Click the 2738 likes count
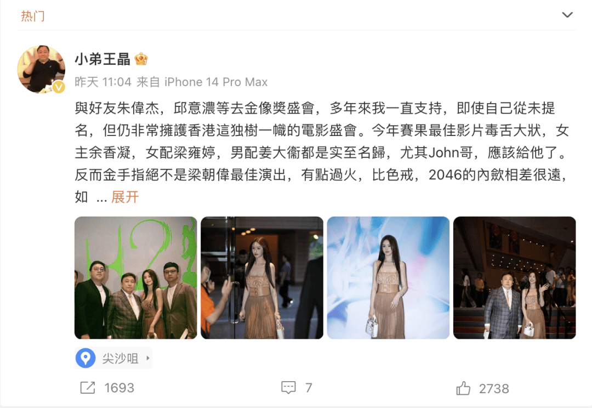The height and width of the screenshot is (408, 592). tap(494, 389)
